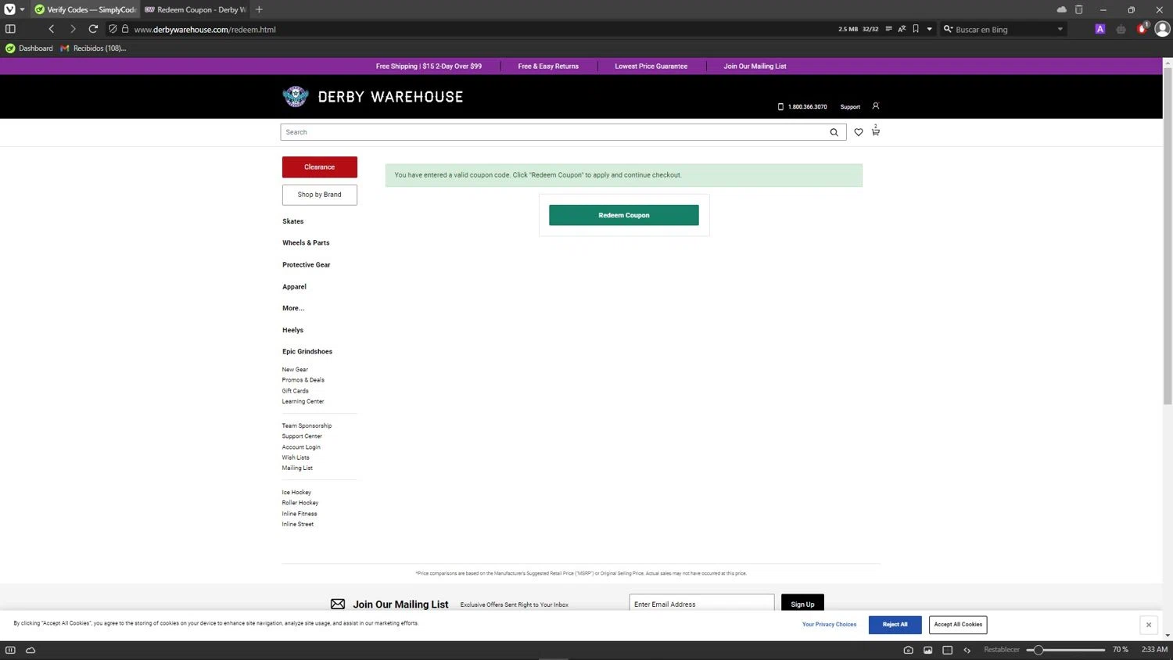Open Gift Cards link
This screenshot has width=1173, height=660.
[296, 390]
